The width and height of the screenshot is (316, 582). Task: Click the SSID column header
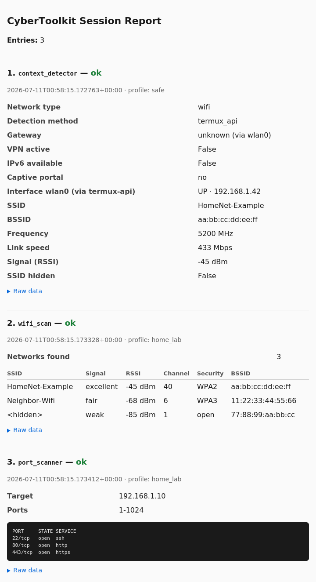pyautogui.click(x=14, y=373)
